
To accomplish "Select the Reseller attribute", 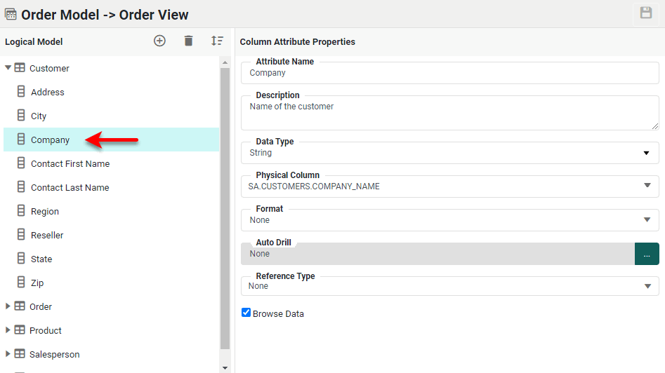I will 47,235.
